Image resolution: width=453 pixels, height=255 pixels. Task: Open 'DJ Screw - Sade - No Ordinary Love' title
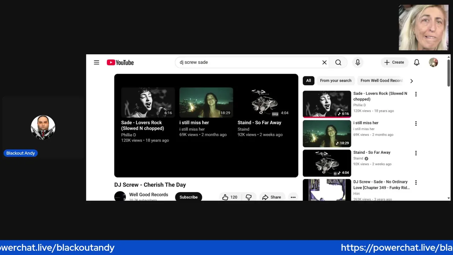pyautogui.click(x=382, y=185)
